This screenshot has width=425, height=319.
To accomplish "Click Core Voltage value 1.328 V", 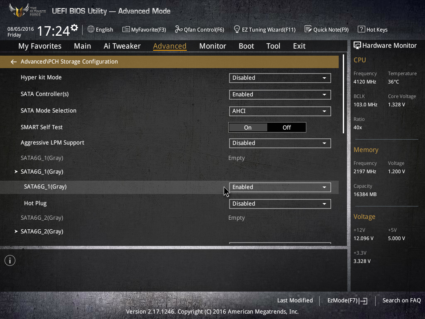I will point(396,104).
